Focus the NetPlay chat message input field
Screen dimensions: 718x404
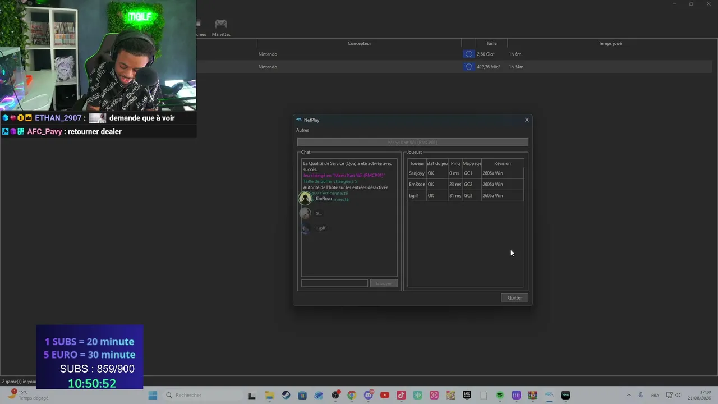[x=334, y=283]
